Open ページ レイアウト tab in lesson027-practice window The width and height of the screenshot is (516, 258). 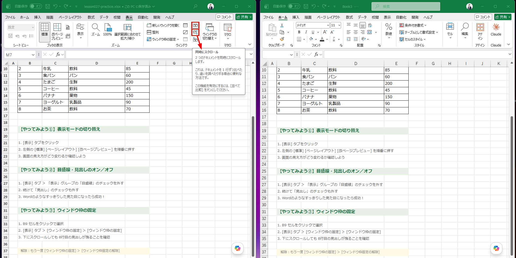pyautogui.click(x=70, y=17)
